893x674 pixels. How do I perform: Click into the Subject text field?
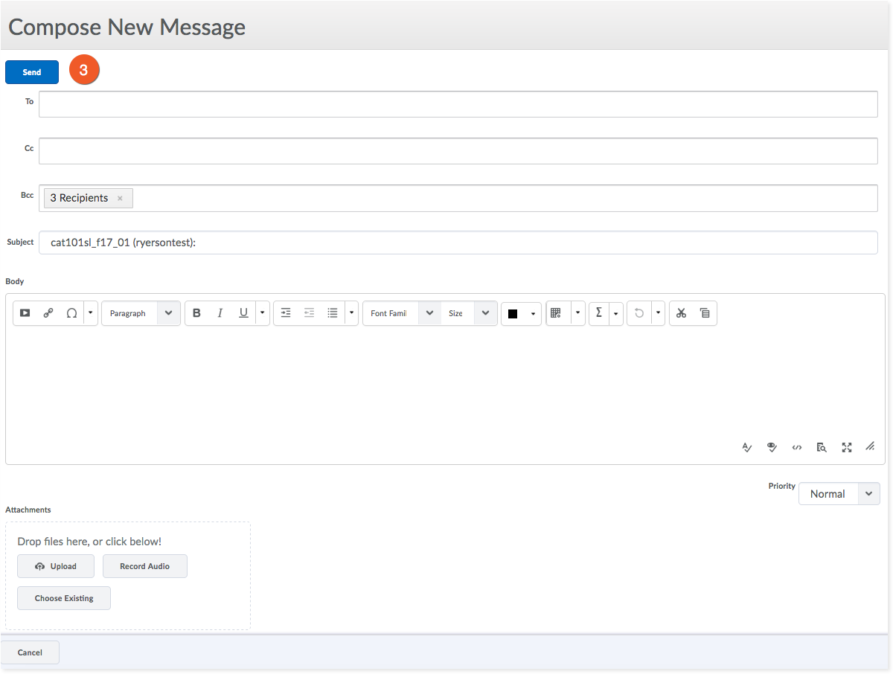click(x=458, y=243)
